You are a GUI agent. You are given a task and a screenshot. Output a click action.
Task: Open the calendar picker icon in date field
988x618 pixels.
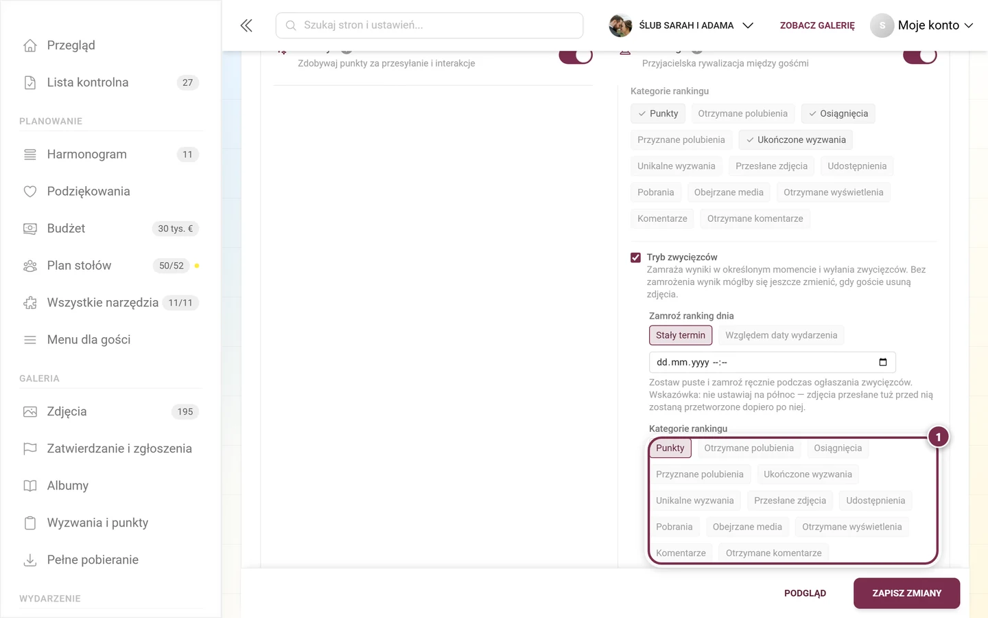pos(883,362)
